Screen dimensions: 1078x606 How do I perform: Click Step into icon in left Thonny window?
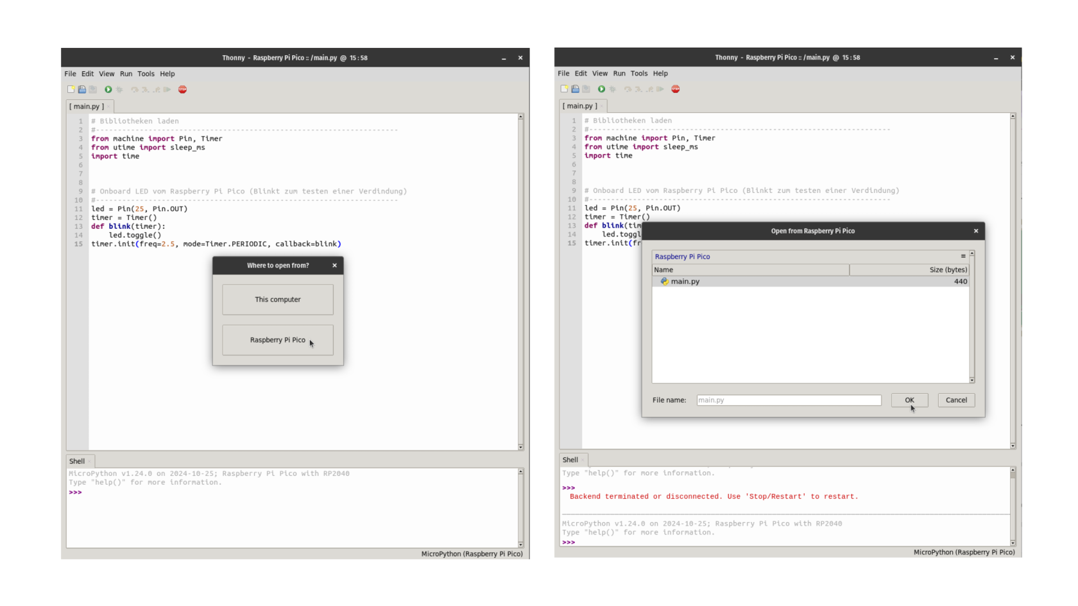coord(146,90)
